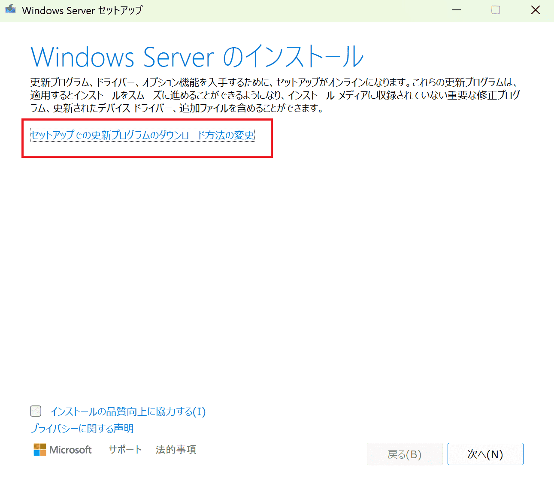The width and height of the screenshot is (554, 484).
Task: Click the 次へ(N) button
Action: (485, 454)
